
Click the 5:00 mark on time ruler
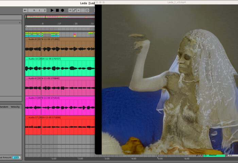(160, 159)
